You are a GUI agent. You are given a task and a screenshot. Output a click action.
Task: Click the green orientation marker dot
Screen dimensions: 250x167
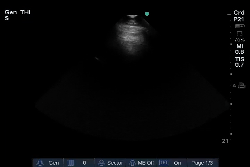147,14
